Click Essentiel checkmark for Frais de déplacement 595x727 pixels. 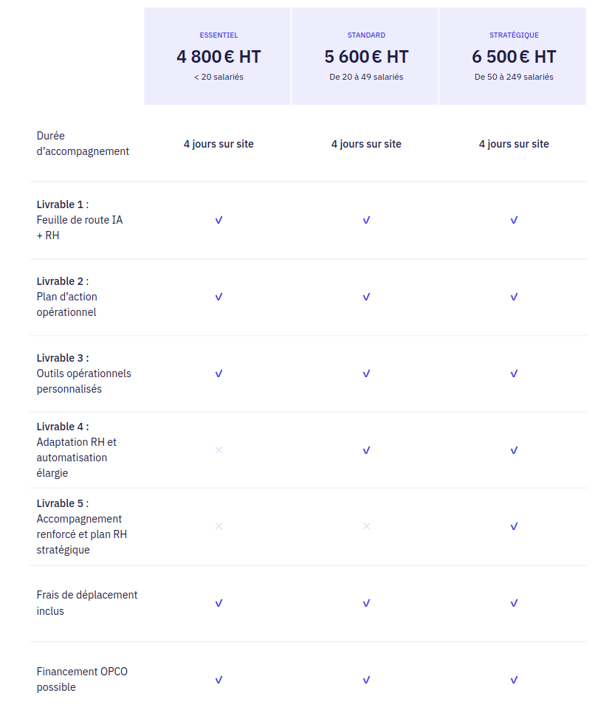pyautogui.click(x=219, y=603)
